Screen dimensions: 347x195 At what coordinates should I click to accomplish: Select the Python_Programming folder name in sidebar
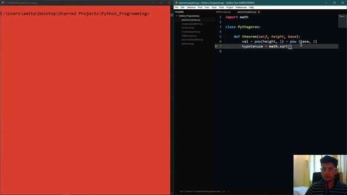189,16
